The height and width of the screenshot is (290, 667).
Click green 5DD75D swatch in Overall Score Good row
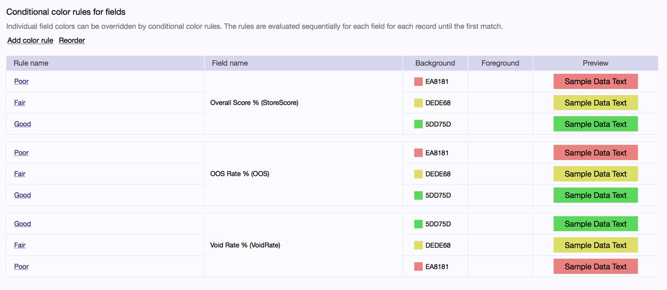click(x=419, y=124)
